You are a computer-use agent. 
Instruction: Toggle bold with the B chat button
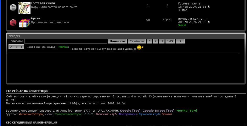[149, 41]
